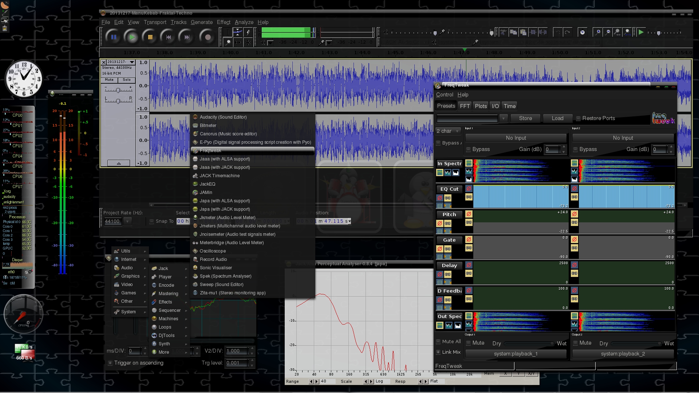Click the Zoom In magnifier icon
The height and width of the screenshot is (393, 699).
(598, 32)
